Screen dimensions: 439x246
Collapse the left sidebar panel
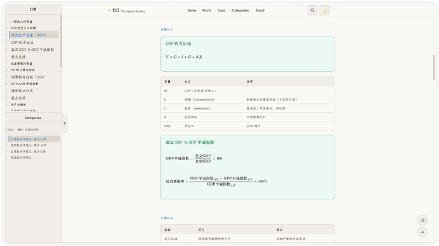(65, 123)
